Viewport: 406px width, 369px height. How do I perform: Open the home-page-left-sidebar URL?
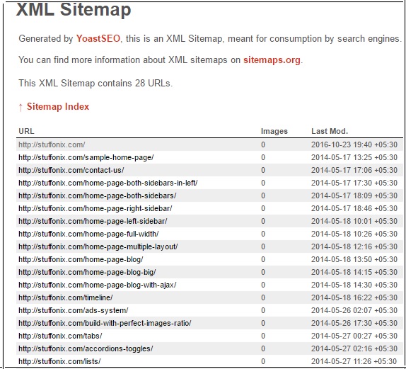93,221
